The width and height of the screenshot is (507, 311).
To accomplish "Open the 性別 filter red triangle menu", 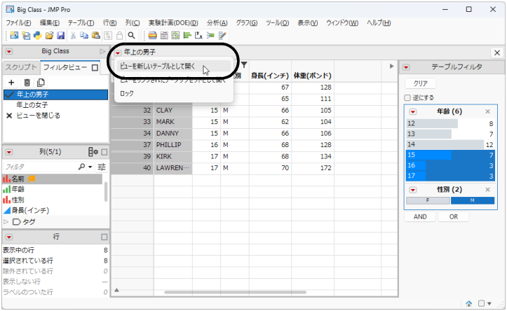I will tap(413, 190).
